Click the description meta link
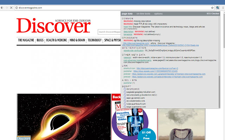Viewport: 225px width, 140px height. pyautogui.click(x=128, y=31)
